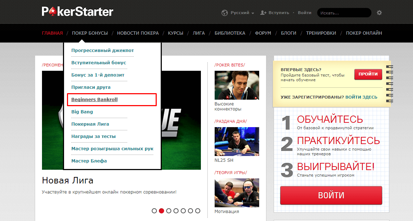Open the ПОКЕР БОНУСЫ dropdown menu
The image size is (413, 221).
click(90, 33)
